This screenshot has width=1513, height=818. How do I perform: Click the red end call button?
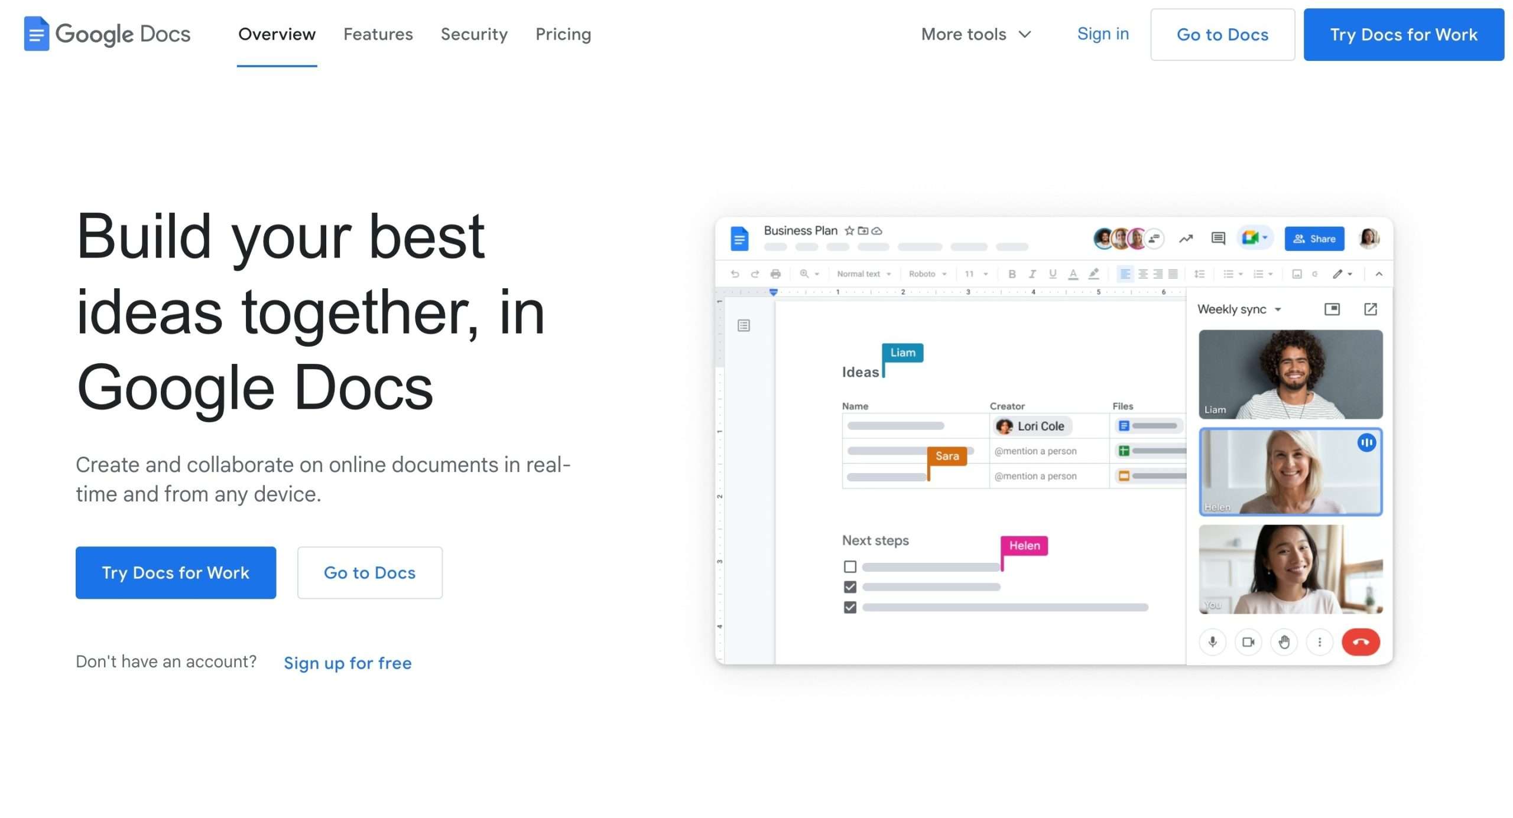tap(1361, 642)
